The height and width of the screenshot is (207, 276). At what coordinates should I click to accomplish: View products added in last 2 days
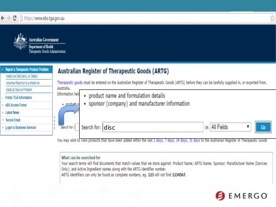pyautogui.click(x=158, y=140)
